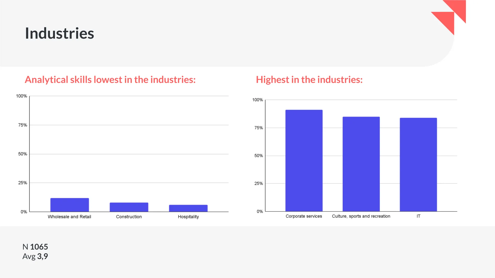Click the 0% tick label on the lowest-industries chart
Viewport: 495px width, 278px height.
click(24, 212)
